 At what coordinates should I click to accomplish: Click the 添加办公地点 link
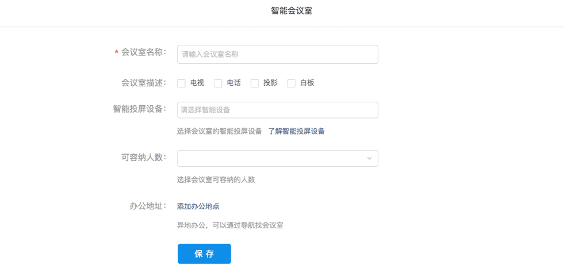[x=198, y=206]
